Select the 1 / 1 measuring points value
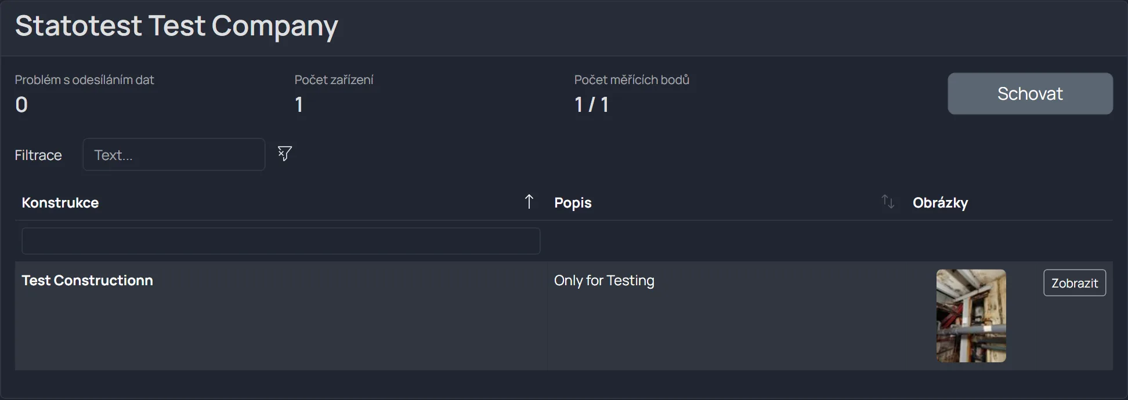 [x=591, y=105]
